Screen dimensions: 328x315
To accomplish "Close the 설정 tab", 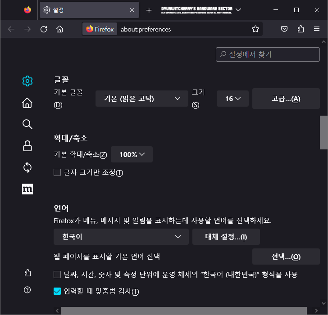I will 132,10.
